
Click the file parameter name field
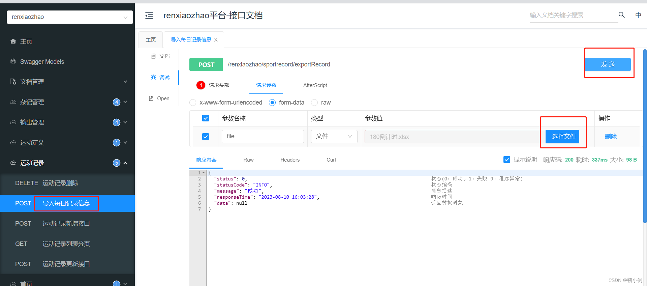pos(263,136)
